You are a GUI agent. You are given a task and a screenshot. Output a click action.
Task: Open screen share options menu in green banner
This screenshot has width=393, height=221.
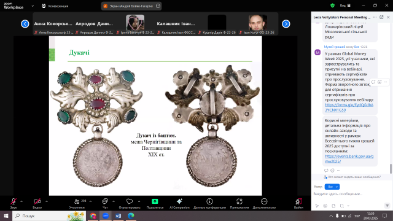pyautogui.click(x=158, y=6)
